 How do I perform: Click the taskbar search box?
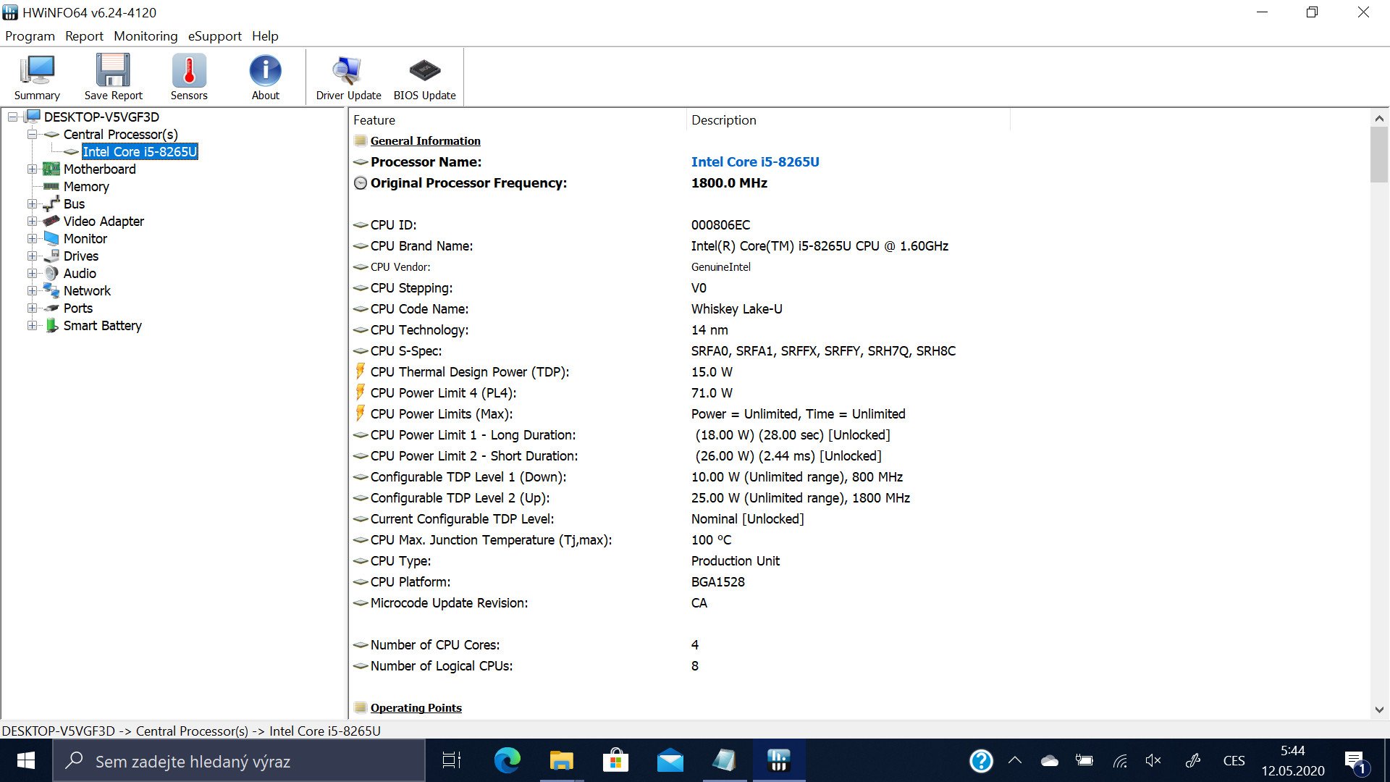point(239,761)
